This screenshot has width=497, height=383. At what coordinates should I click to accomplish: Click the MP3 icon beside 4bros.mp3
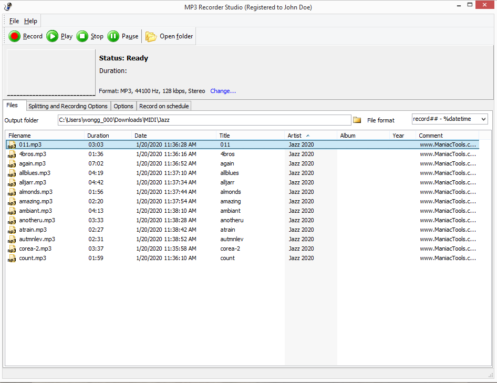[x=12, y=154]
